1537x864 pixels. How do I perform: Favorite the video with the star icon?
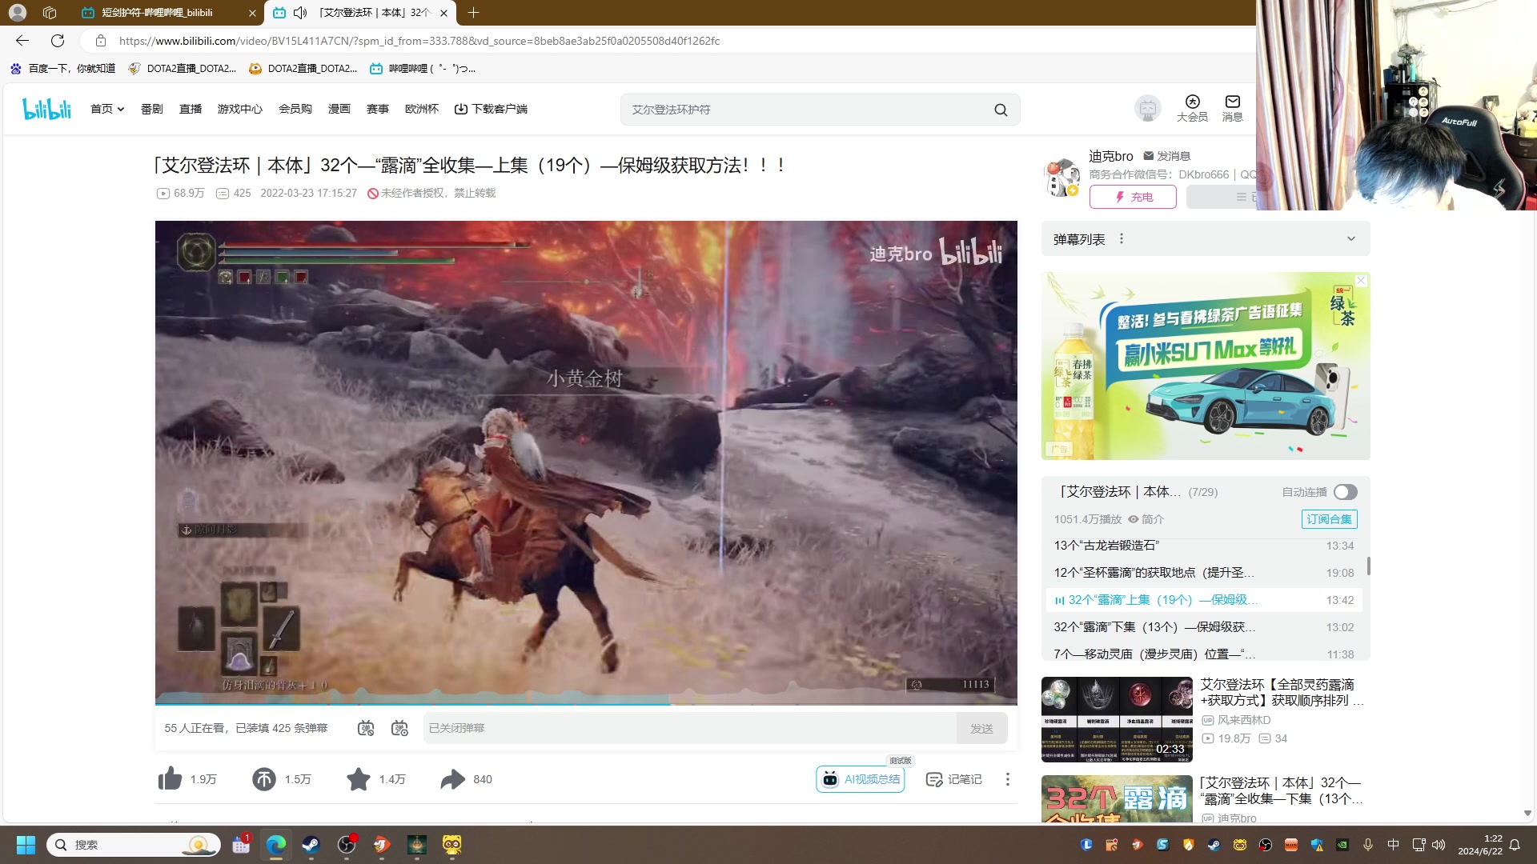(x=358, y=778)
